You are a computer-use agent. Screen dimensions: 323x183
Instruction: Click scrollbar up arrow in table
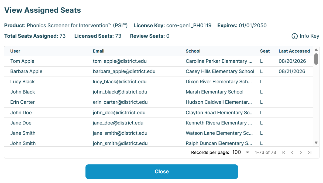point(316,50)
